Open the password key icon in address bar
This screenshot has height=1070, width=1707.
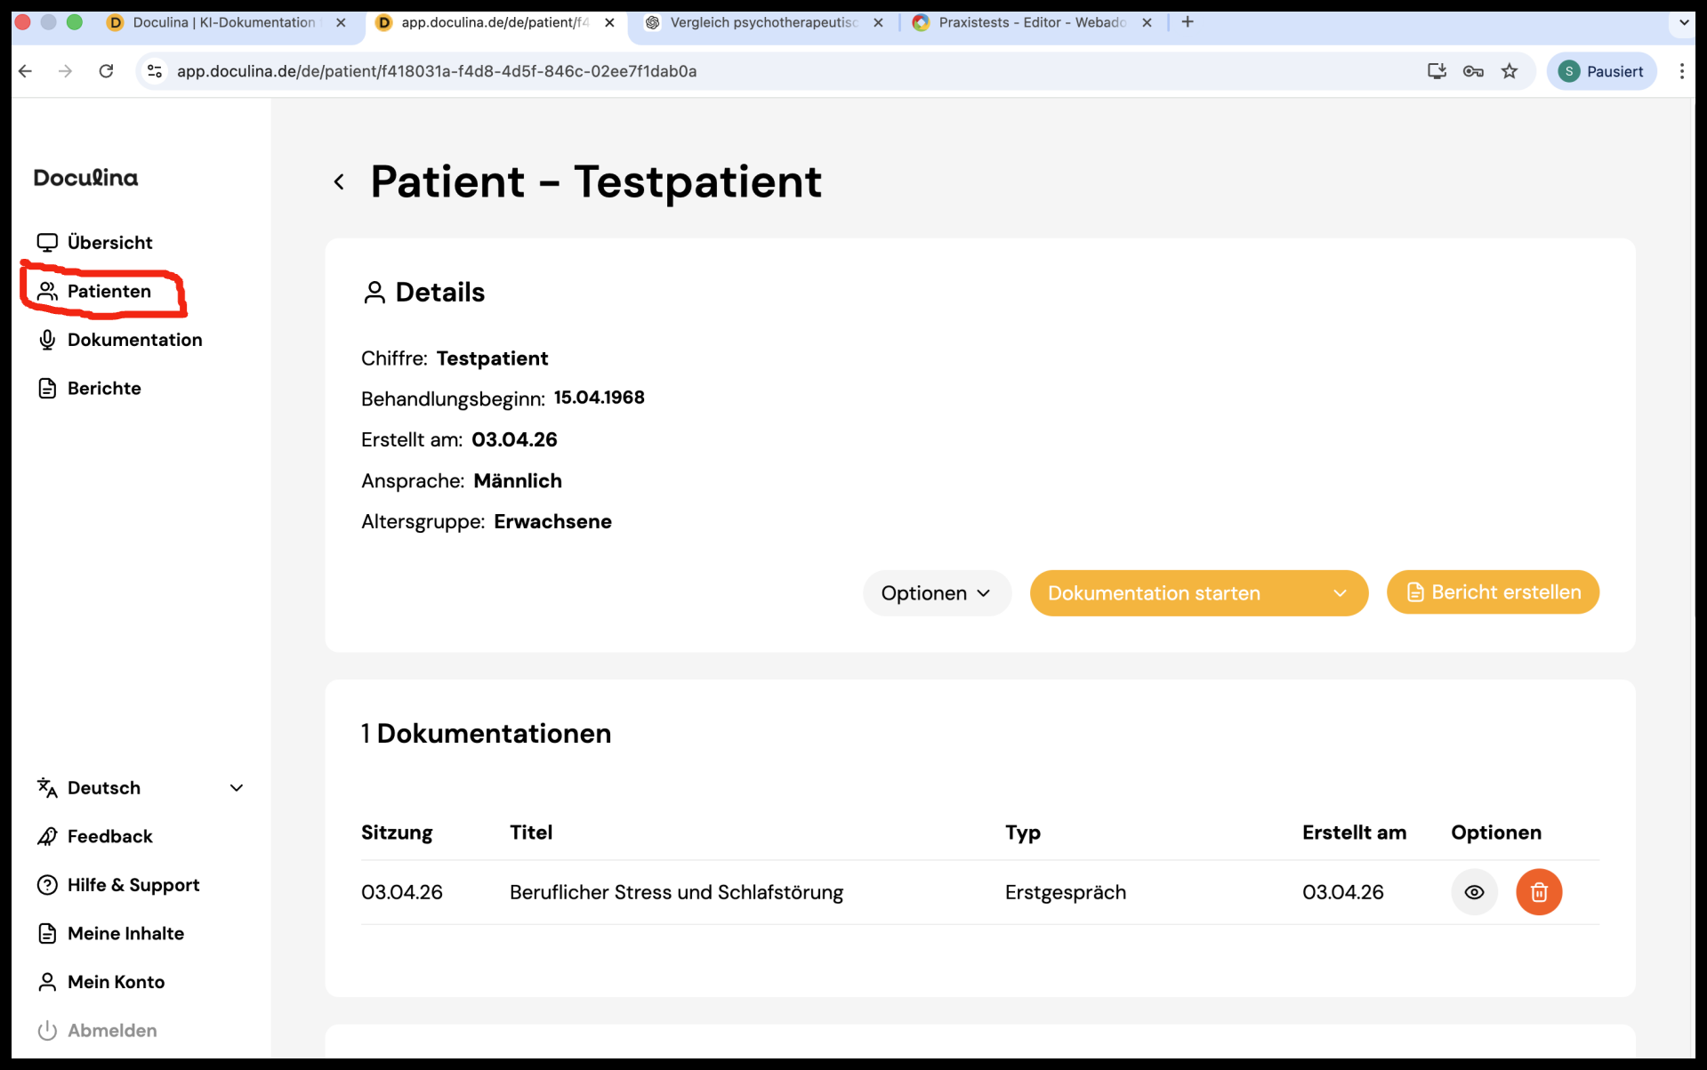tap(1473, 71)
